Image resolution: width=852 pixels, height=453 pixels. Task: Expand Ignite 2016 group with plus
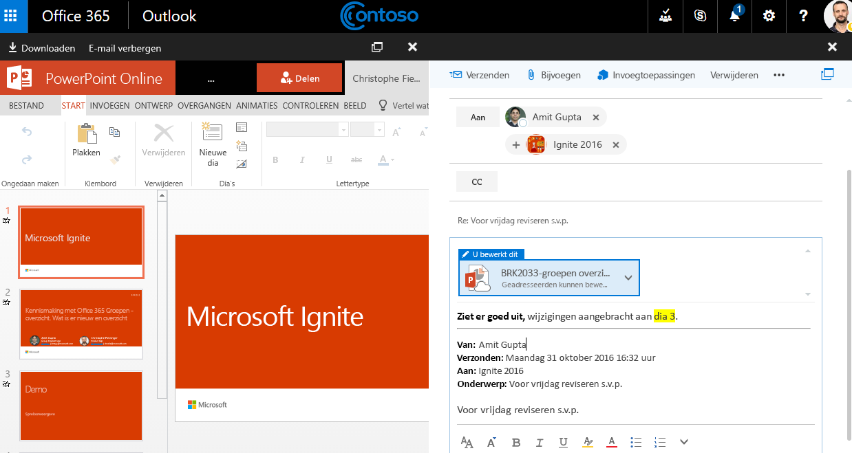516,145
